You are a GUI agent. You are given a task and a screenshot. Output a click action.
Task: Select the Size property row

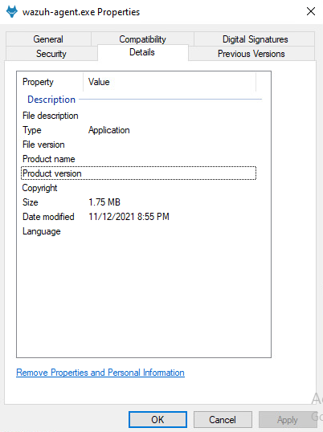coord(139,202)
